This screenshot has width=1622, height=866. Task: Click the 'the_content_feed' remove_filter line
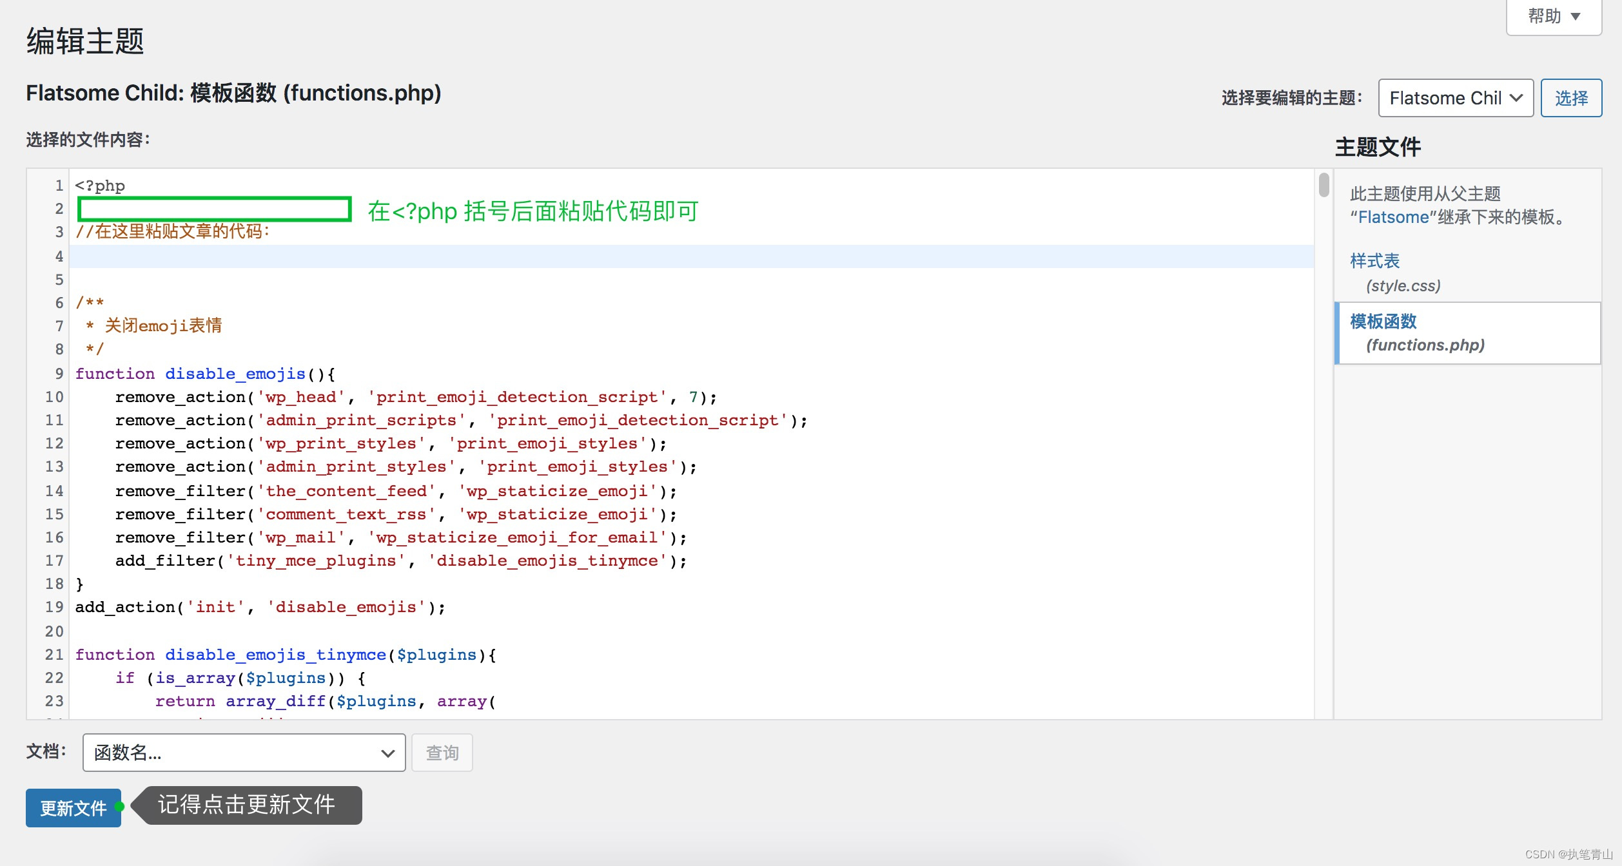396,491
